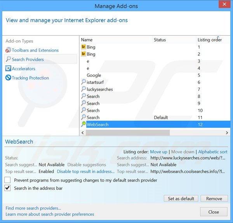Screen dimensions: 233x223
Task: Click the Accelerators arrow icon
Action: (8, 68)
